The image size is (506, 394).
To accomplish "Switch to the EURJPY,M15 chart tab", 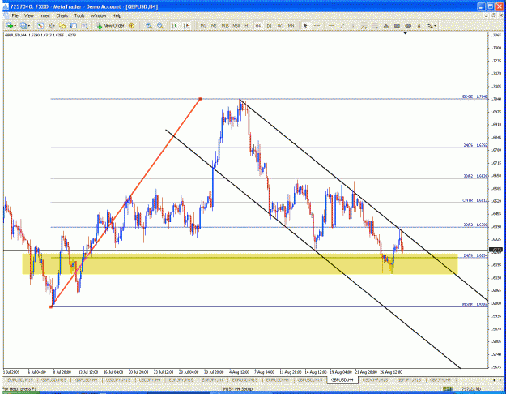I will pyautogui.click(x=181, y=380).
